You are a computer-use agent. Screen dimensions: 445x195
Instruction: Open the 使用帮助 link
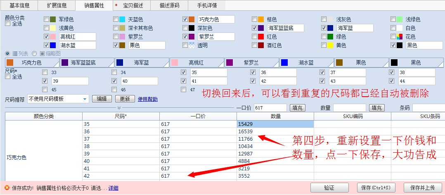click(147, 99)
